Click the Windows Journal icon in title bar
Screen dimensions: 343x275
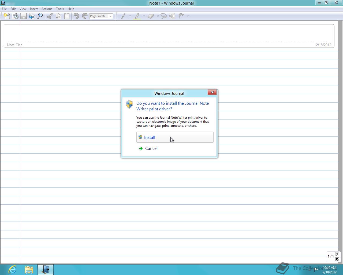click(3, 3)
